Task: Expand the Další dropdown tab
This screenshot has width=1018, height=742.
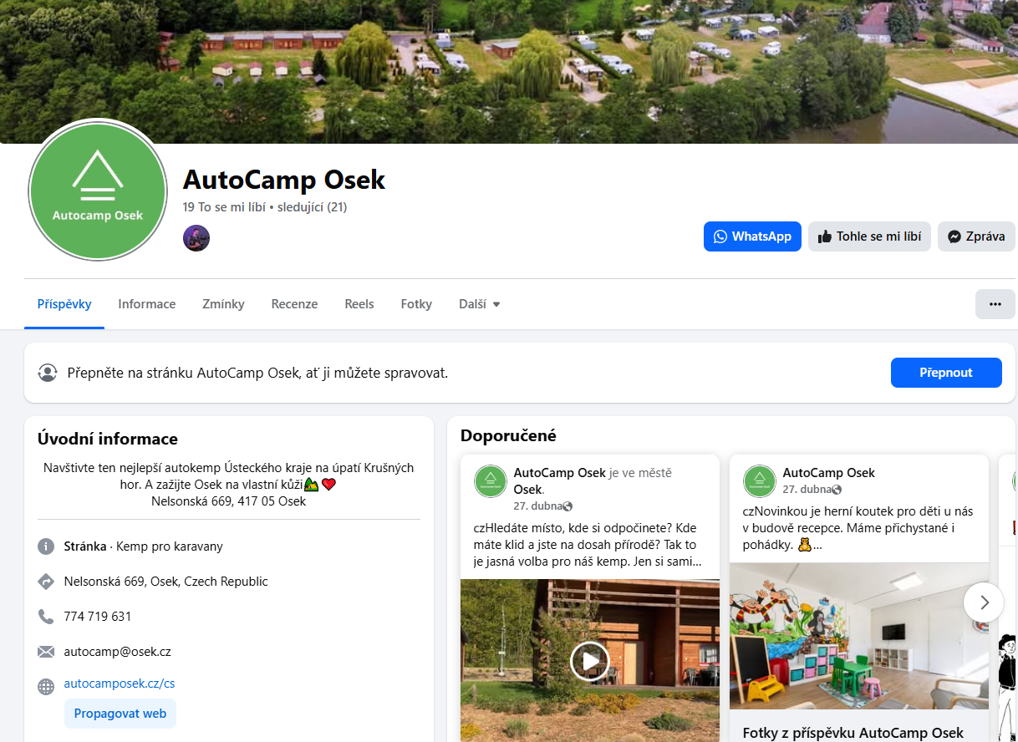Action: [479, 304]
